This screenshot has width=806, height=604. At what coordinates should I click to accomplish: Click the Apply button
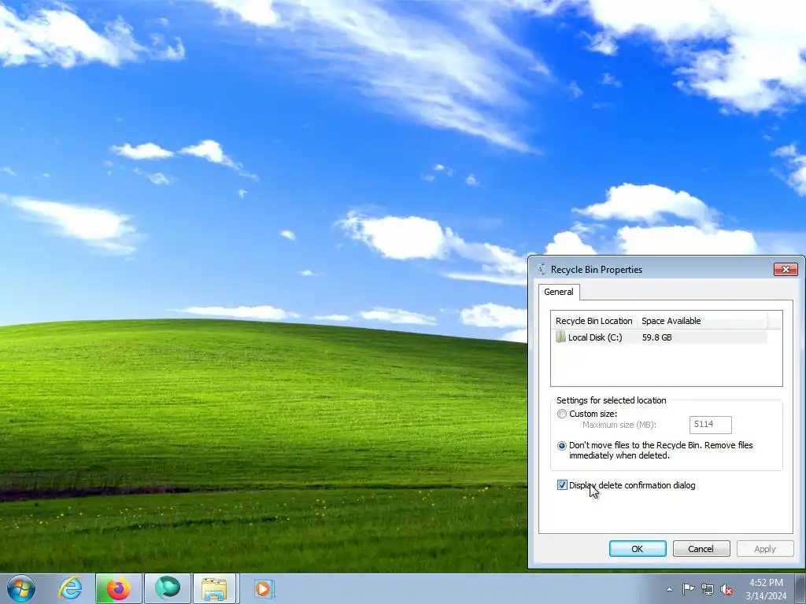(x=765, y=549)
